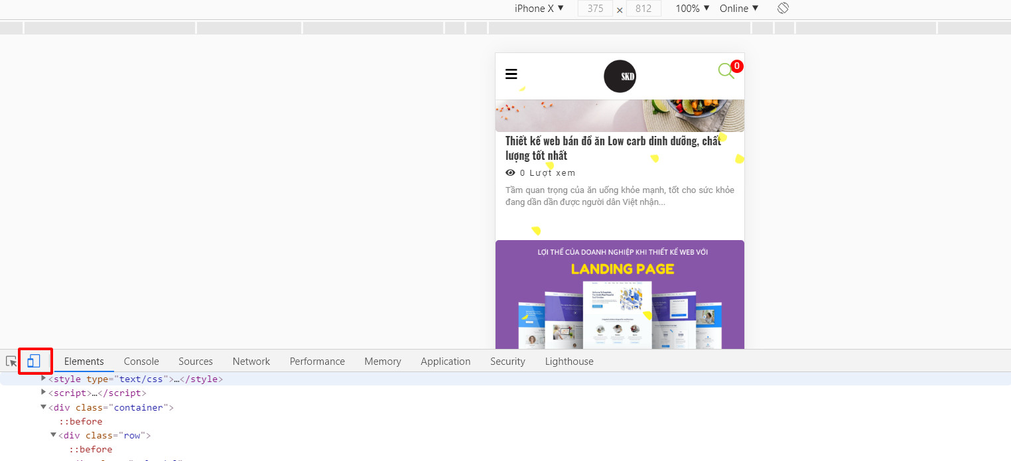Open the Lighthouse tab
The image size is (1011, 461).
(569, 362)
